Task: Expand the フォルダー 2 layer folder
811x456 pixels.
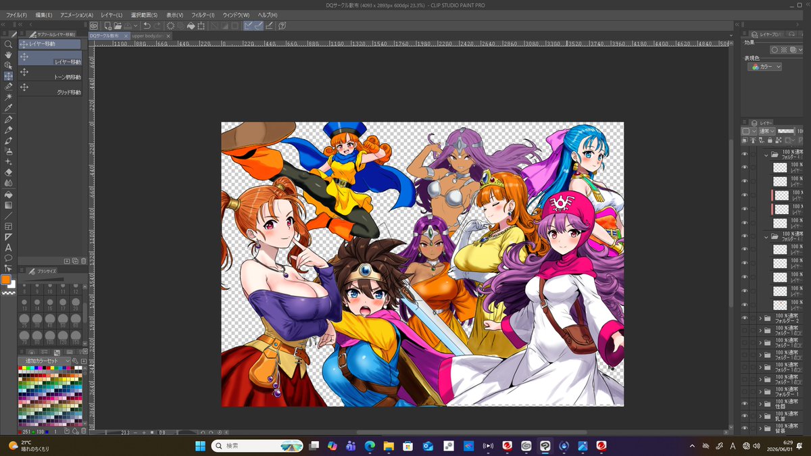Action: pos(760,318)
